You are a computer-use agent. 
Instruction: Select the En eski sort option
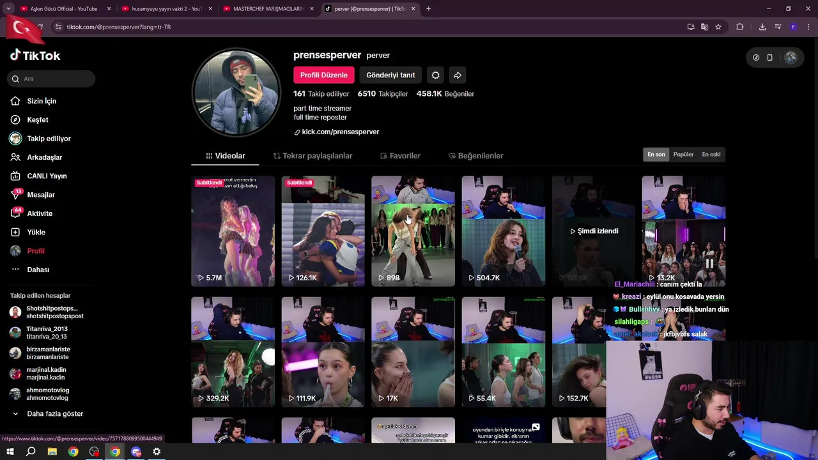pos(711,155)
